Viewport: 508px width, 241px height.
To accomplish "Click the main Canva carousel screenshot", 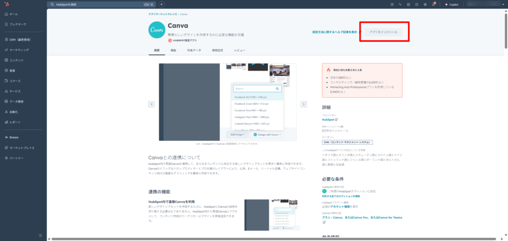I will [x=227, y=102].
